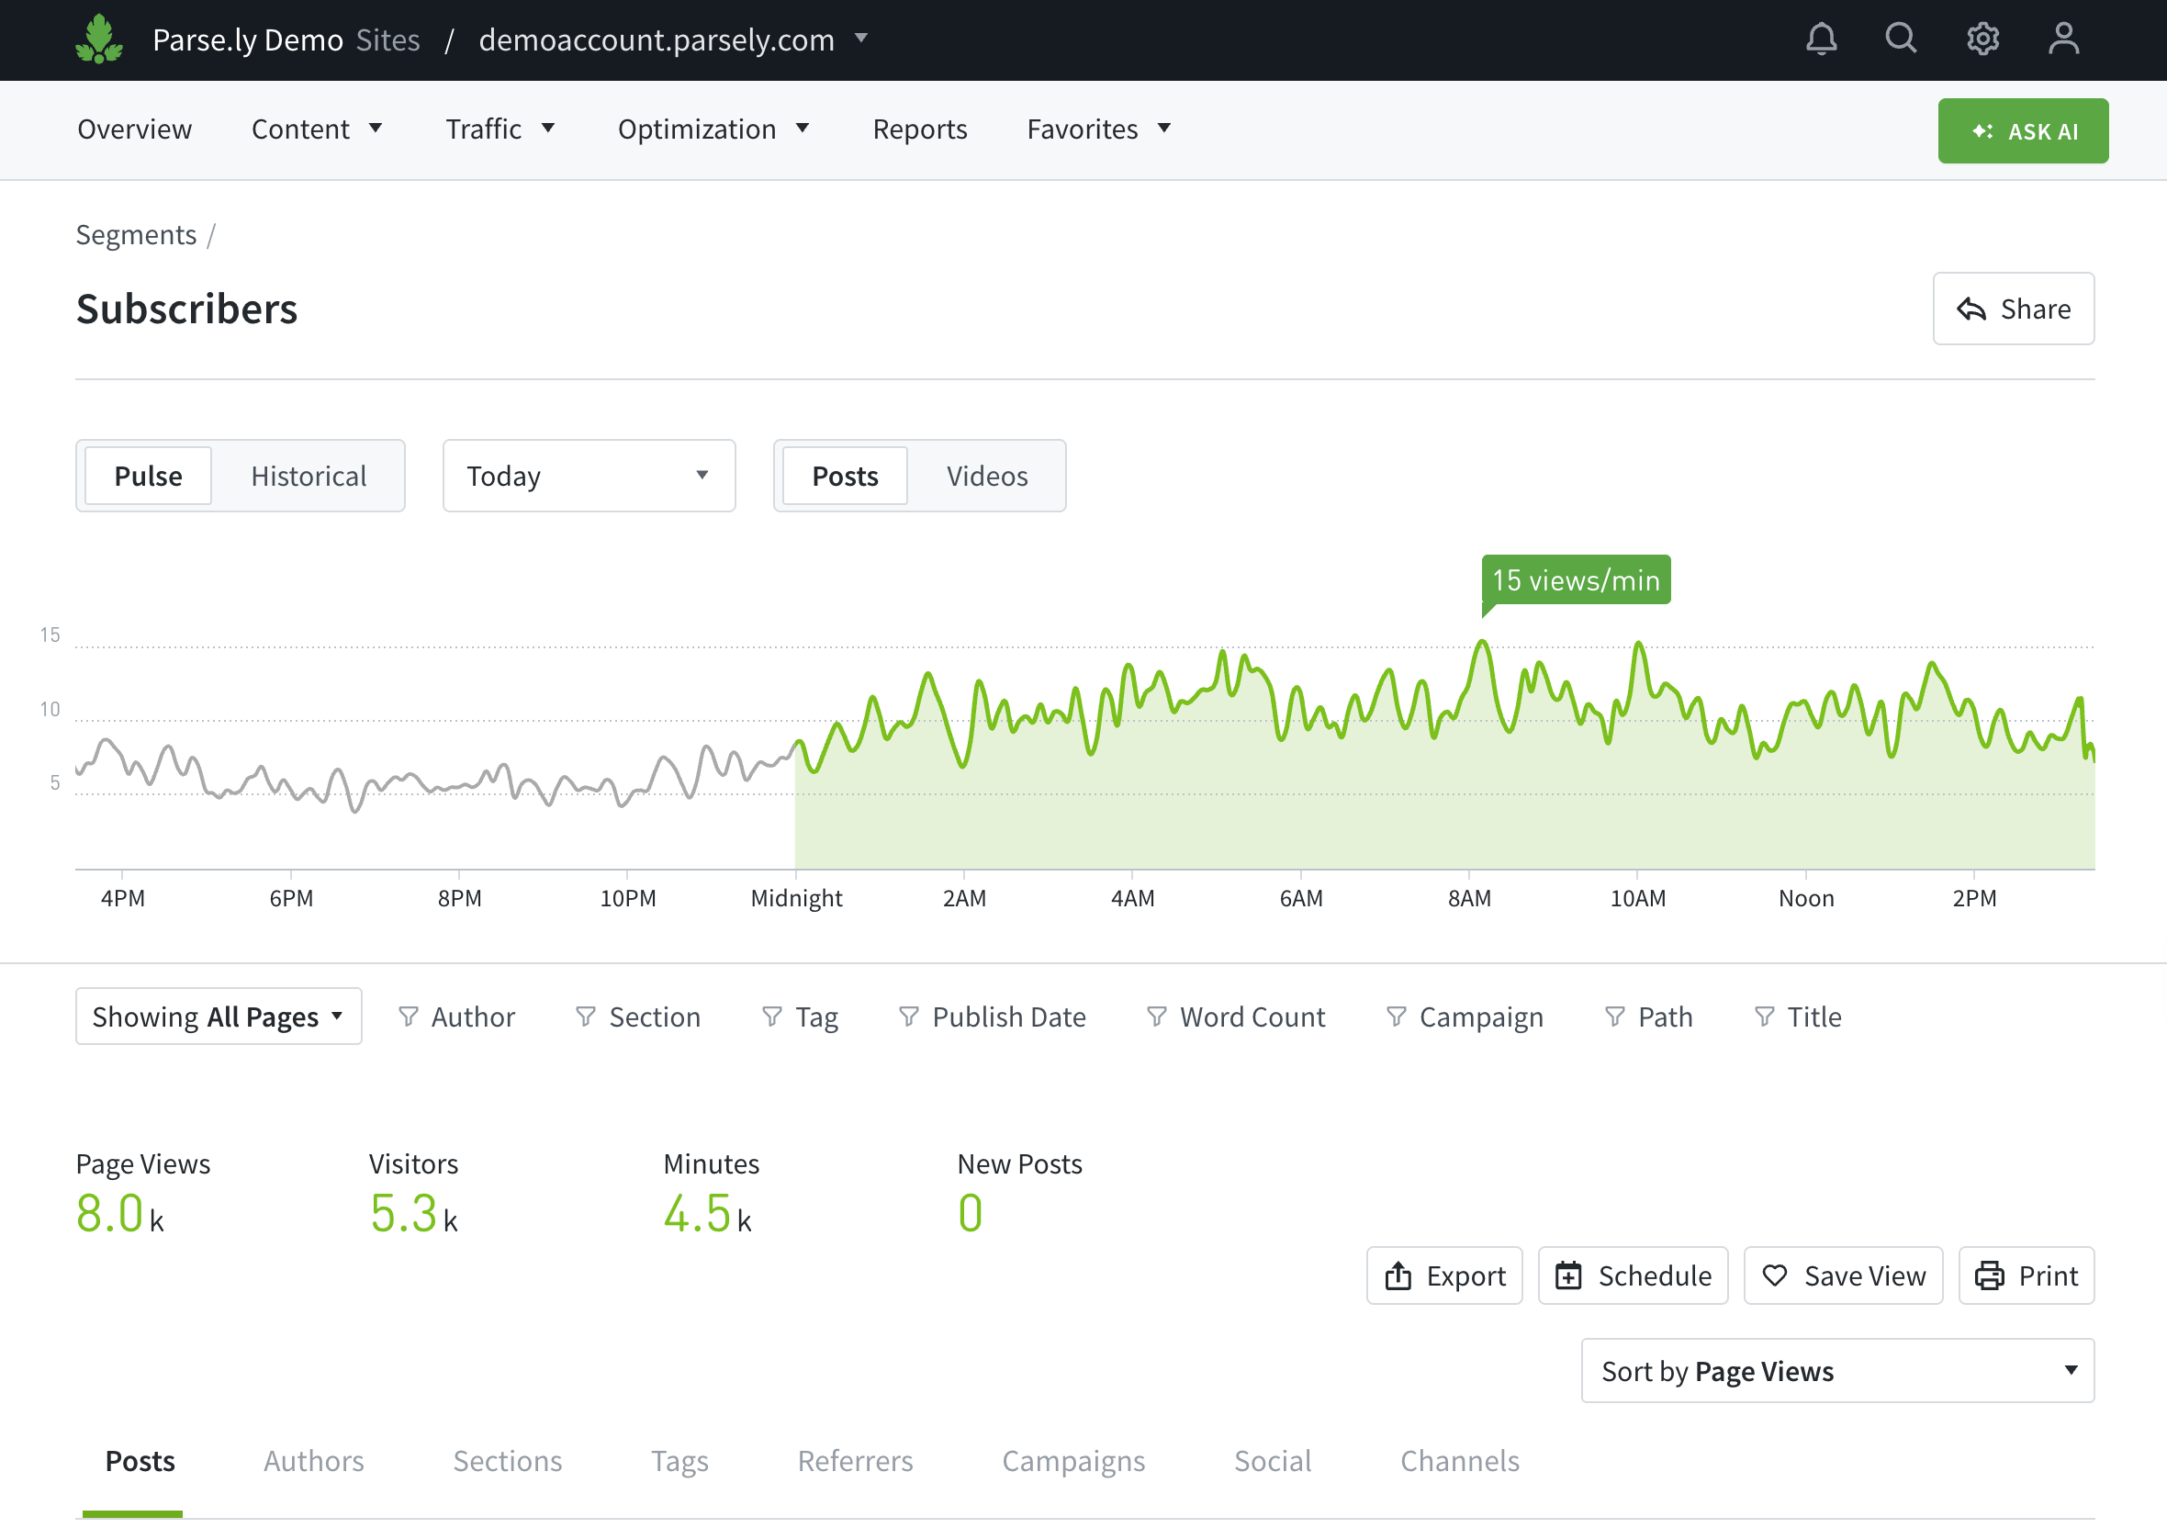Click the Author filter funnel icon
The height and width of the screenshot is (1528, 2167).
[408, 1017]
